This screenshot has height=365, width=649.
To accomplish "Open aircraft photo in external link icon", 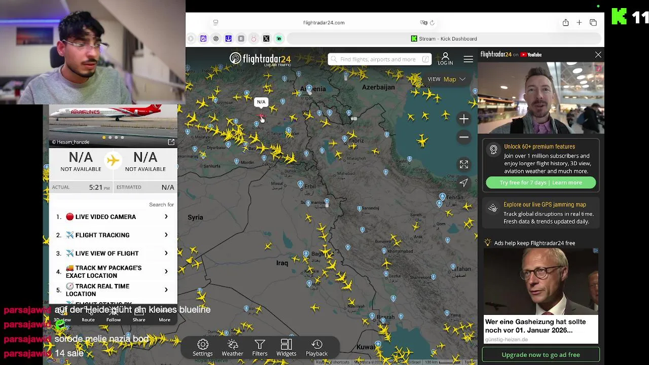I will tap(171, 142).
